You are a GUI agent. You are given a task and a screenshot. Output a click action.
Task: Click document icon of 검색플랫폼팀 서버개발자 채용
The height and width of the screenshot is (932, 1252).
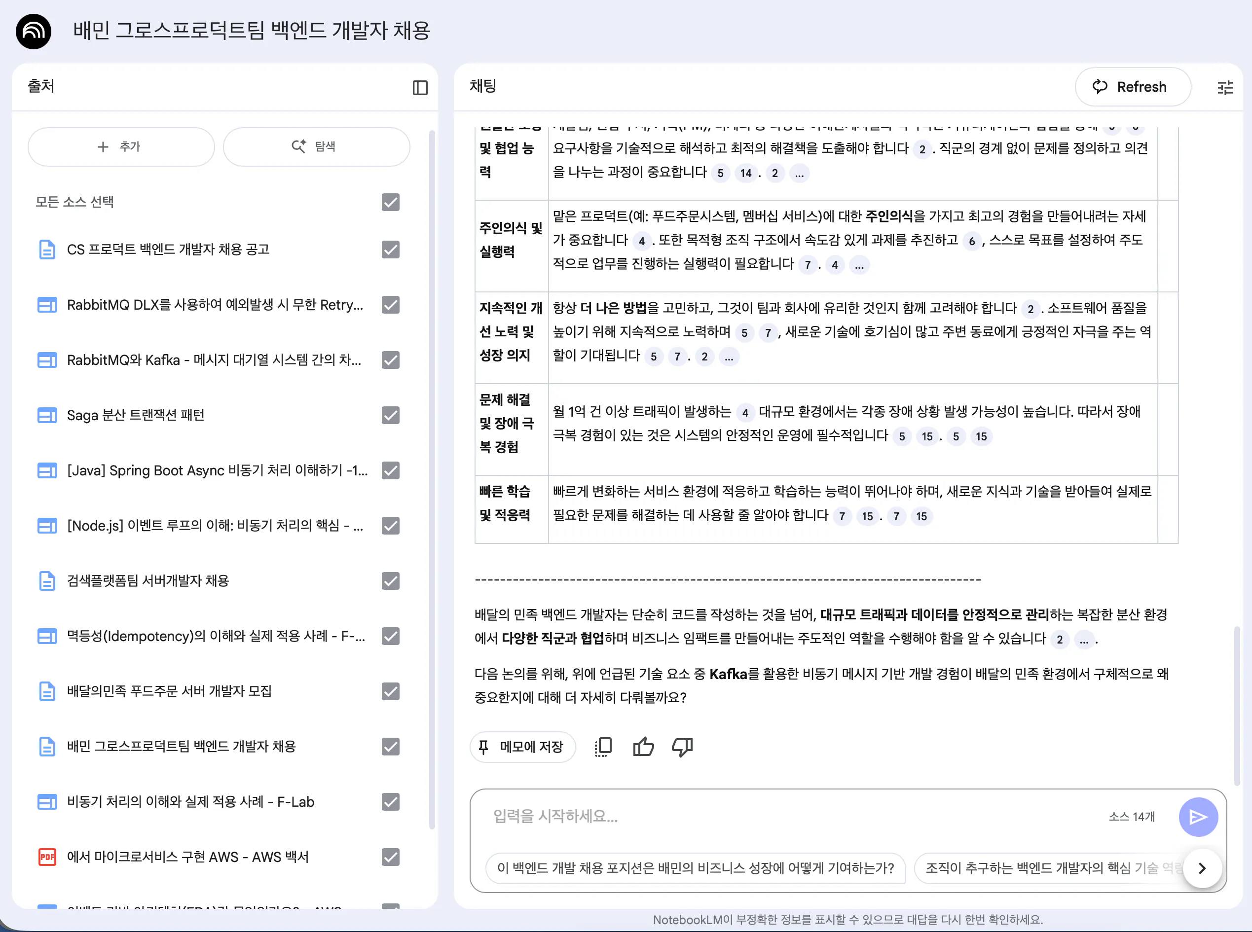(x=47, y=581)
